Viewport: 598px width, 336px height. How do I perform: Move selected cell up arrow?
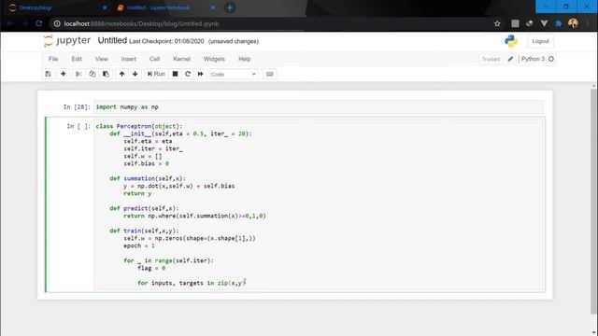121,74
